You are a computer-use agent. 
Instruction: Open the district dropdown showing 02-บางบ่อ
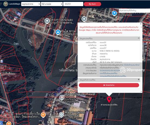point(52,4)
